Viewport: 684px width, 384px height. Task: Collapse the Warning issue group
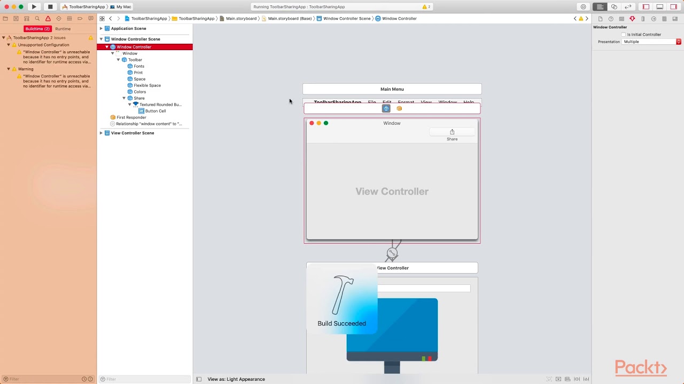tap(9, 69)
